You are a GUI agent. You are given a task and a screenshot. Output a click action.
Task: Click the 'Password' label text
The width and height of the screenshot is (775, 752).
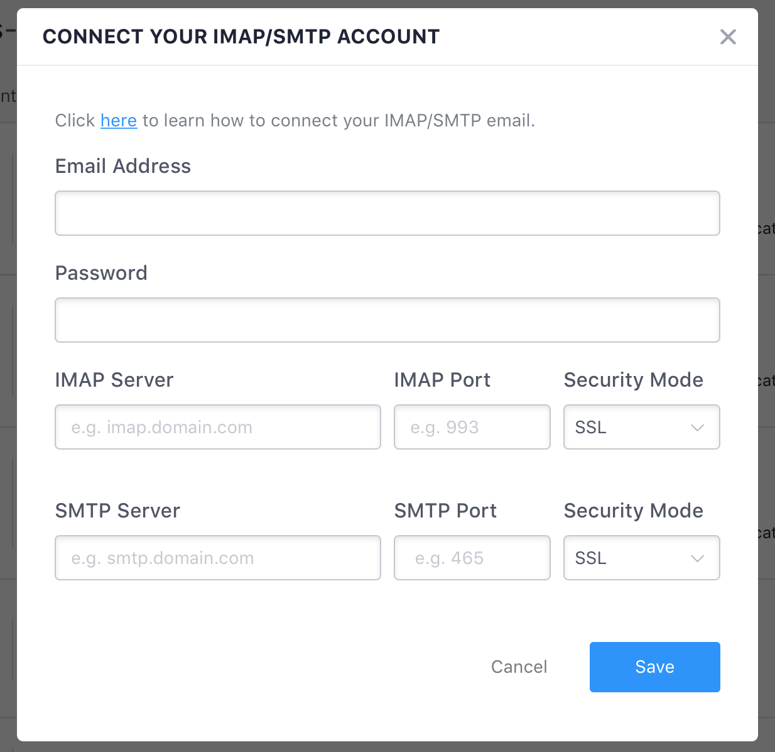point(101,273)
